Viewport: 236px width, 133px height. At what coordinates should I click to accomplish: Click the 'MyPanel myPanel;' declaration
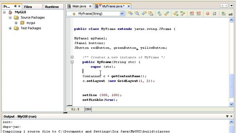pos(91,38)
